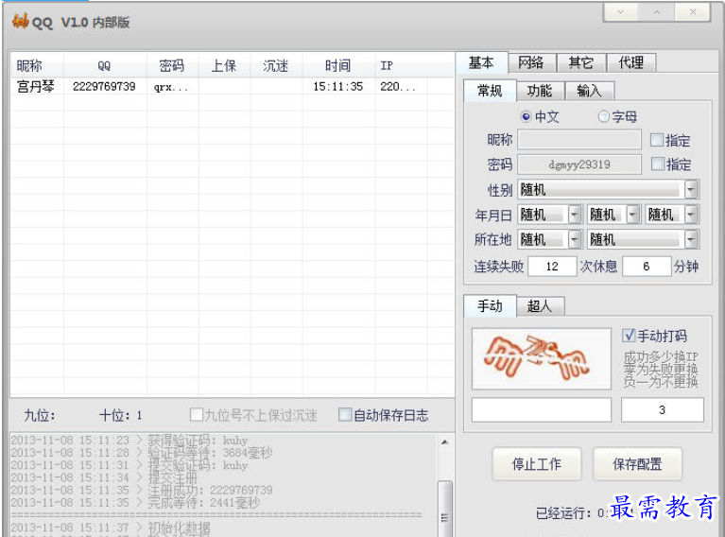725x537 pixels.
Task: Click the 时间 column header
Action: click(338, 65)
